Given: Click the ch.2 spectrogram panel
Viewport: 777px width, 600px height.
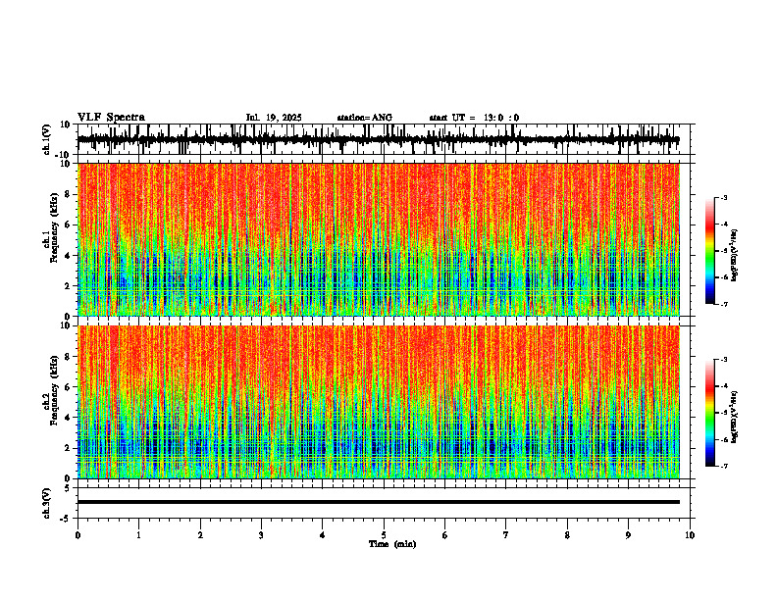Looking at the screenshot, I should [378, 402].
